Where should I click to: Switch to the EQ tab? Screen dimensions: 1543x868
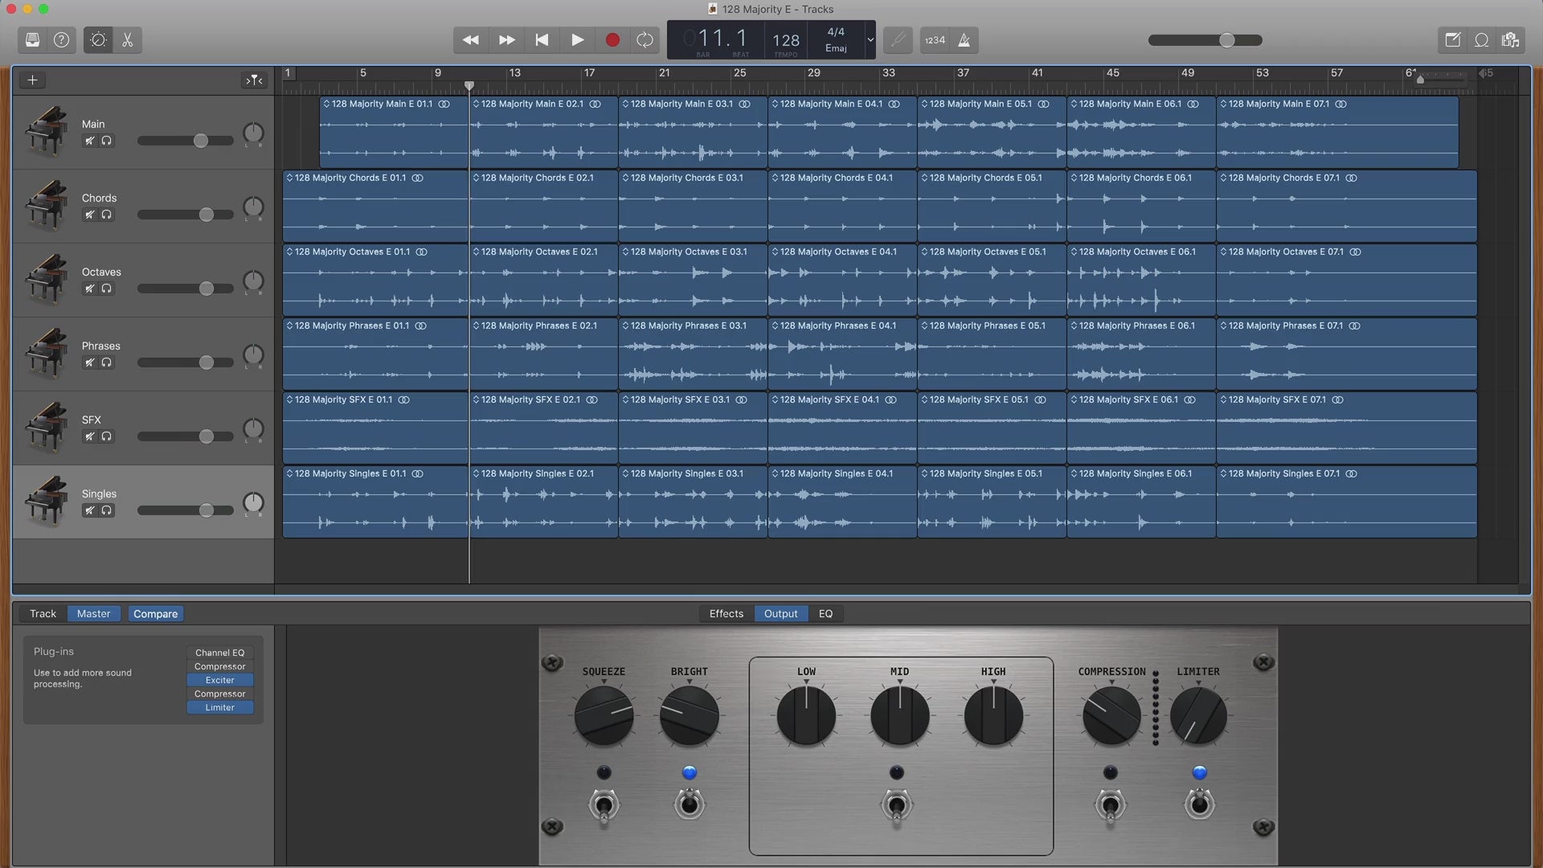point(825,613)
